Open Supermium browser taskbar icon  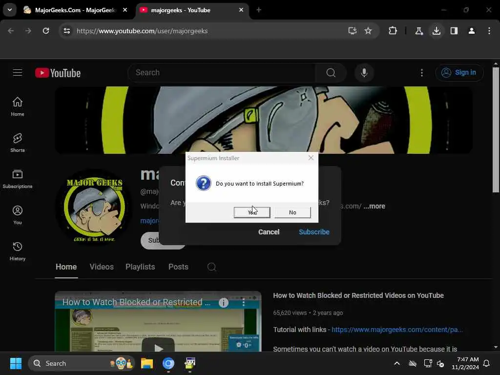(168, 363)
